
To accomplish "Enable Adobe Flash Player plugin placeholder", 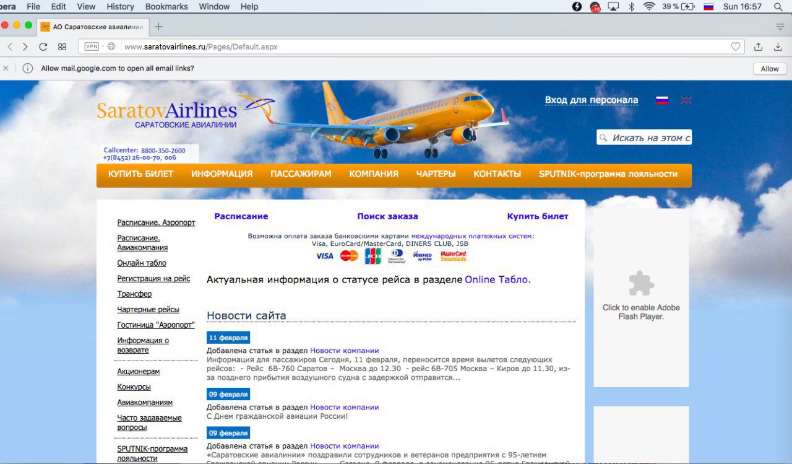I will (641, 297).
